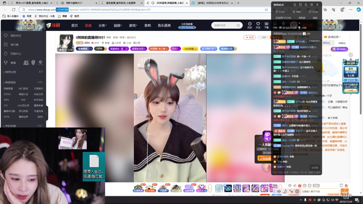363x204 pixels.
Task: Expand activity icon row arrow
Action: (x=210, y=188)
